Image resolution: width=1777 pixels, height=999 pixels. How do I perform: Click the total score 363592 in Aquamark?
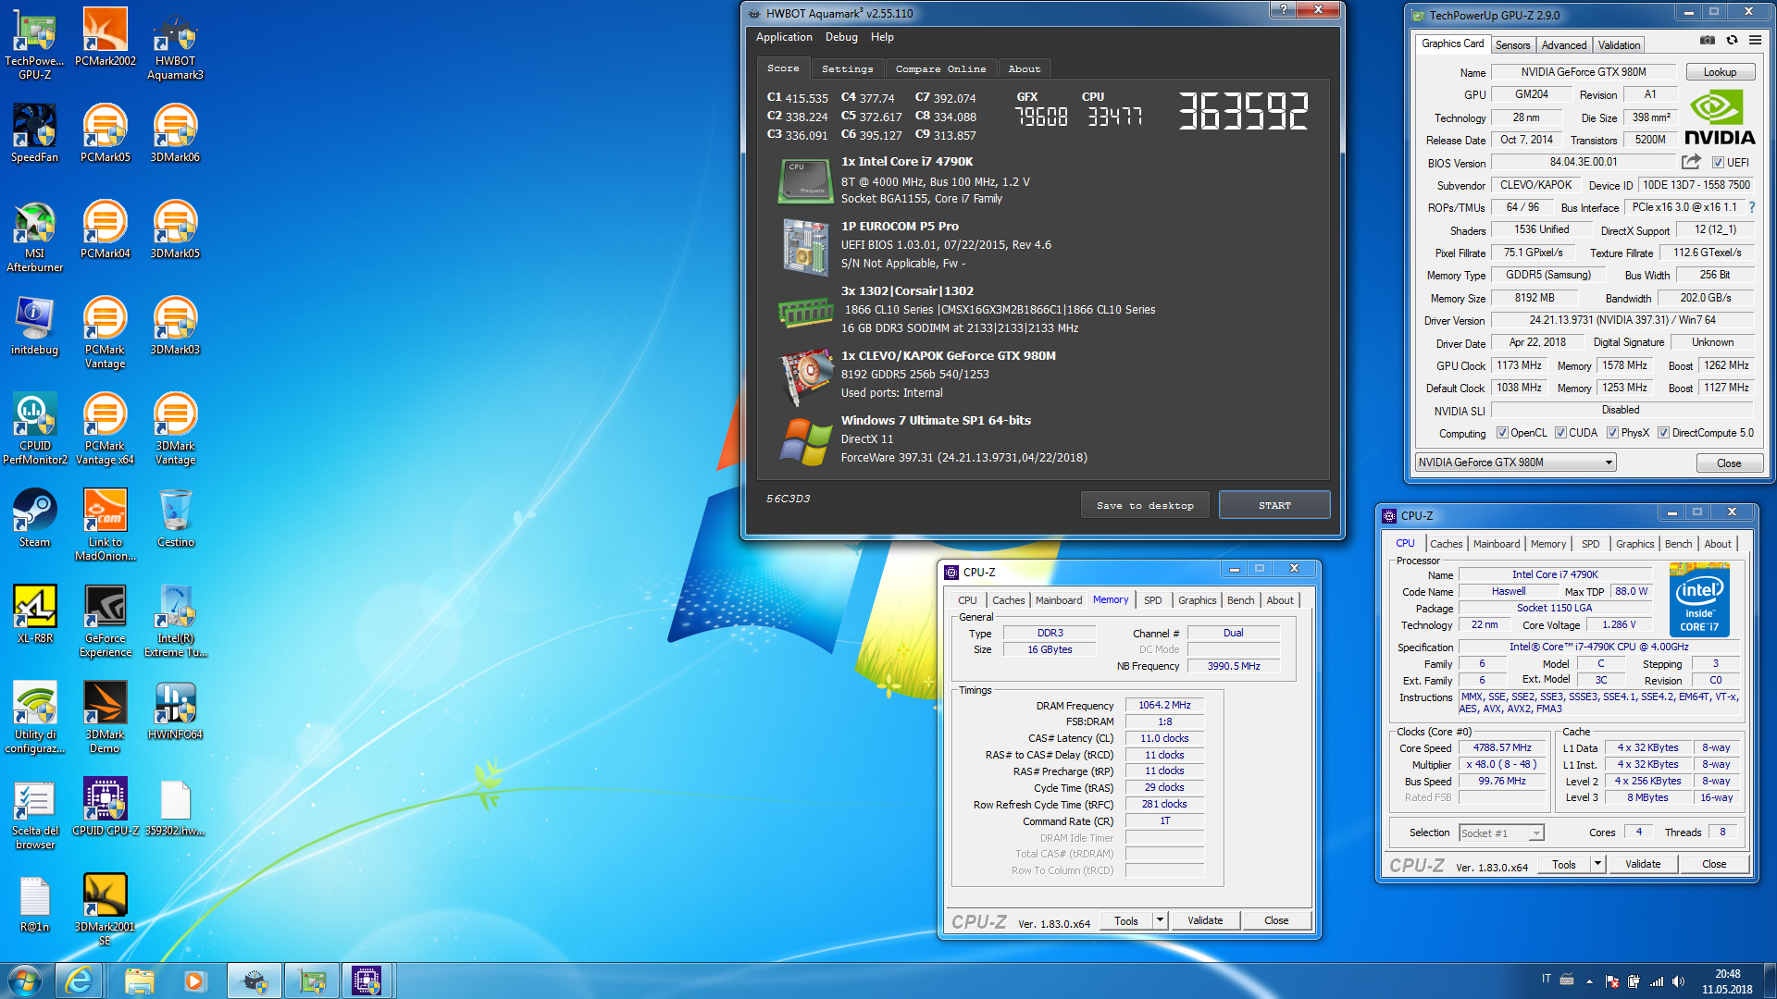pyautogui.click(x=1243, y=111)
